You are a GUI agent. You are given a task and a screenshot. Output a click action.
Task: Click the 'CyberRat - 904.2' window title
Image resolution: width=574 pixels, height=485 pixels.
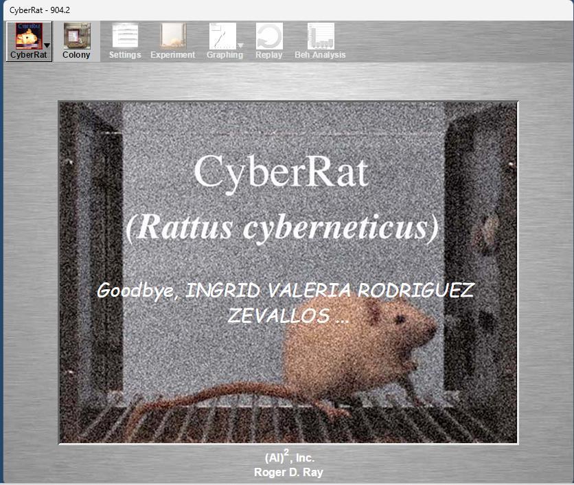pos(40,10)
